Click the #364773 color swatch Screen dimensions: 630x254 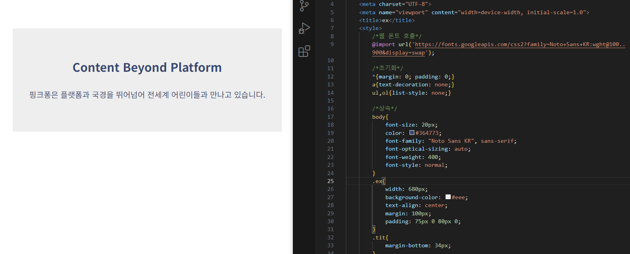(x=412, y=133)
